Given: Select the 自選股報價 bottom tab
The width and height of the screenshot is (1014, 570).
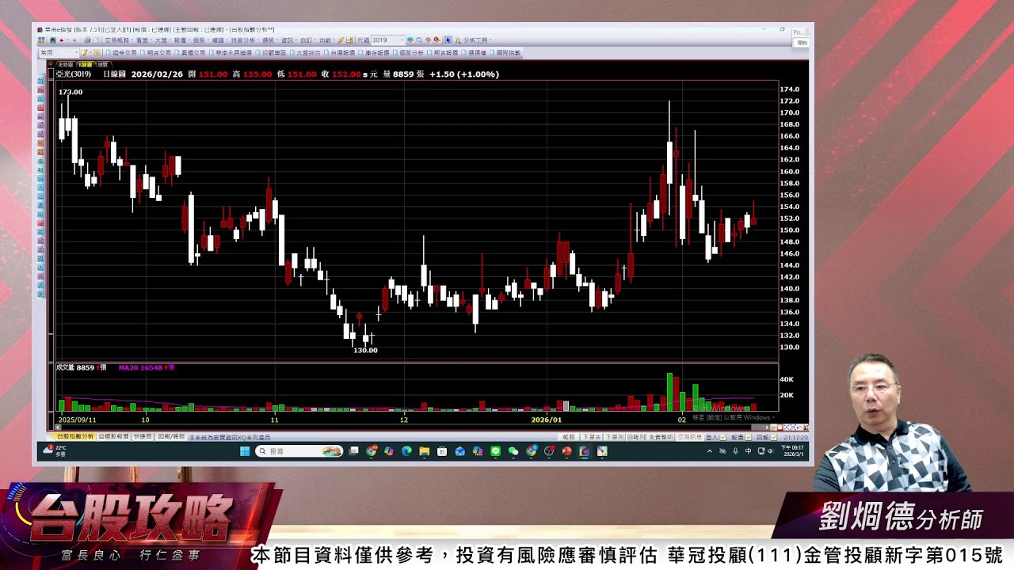Looking at the screenshot, I should tap(113, 436).
